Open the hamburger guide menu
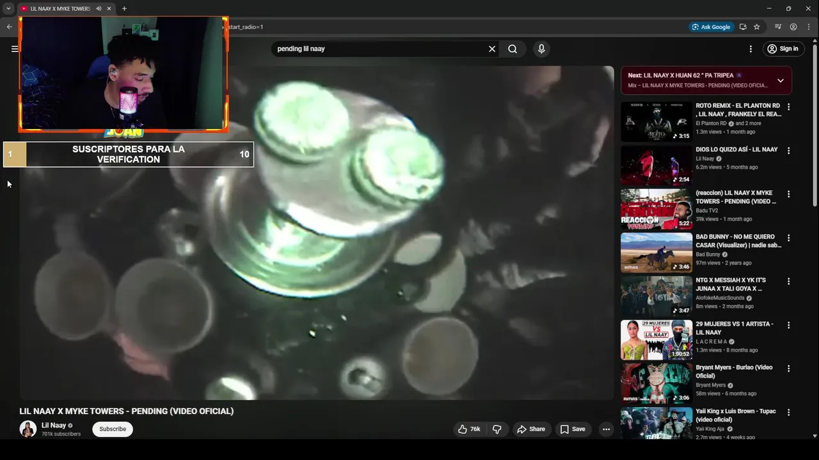The height and width of the screenshot is (460, 819). point(14,49)
